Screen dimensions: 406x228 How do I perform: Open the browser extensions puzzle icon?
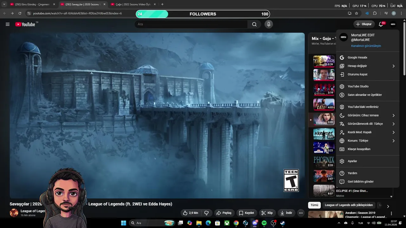point(375,13)
